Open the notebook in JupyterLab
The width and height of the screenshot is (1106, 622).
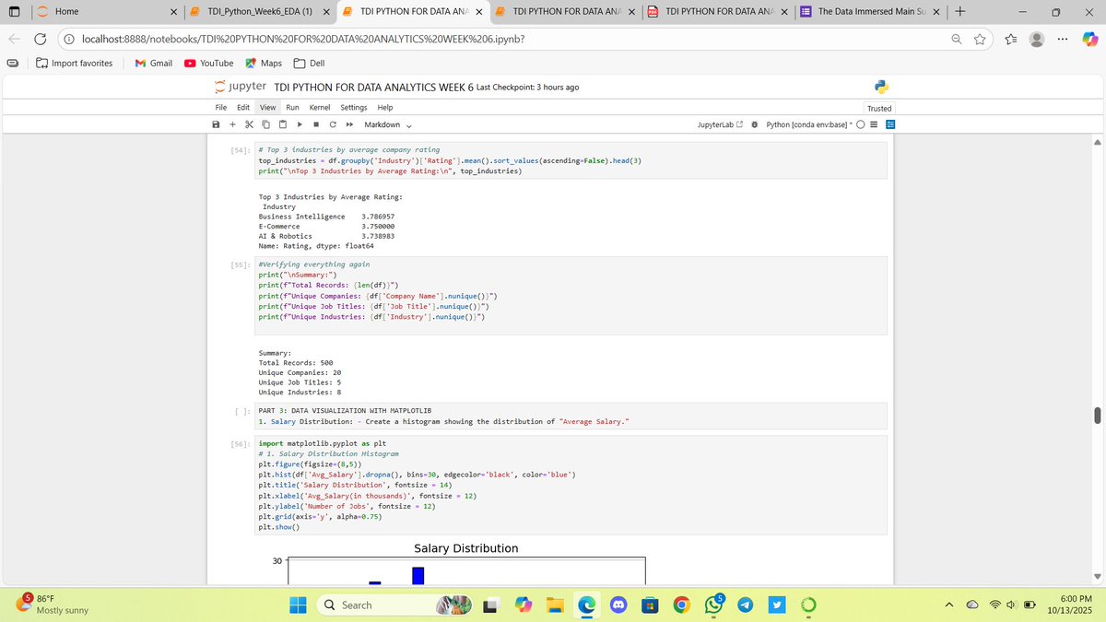coord(722,124)
